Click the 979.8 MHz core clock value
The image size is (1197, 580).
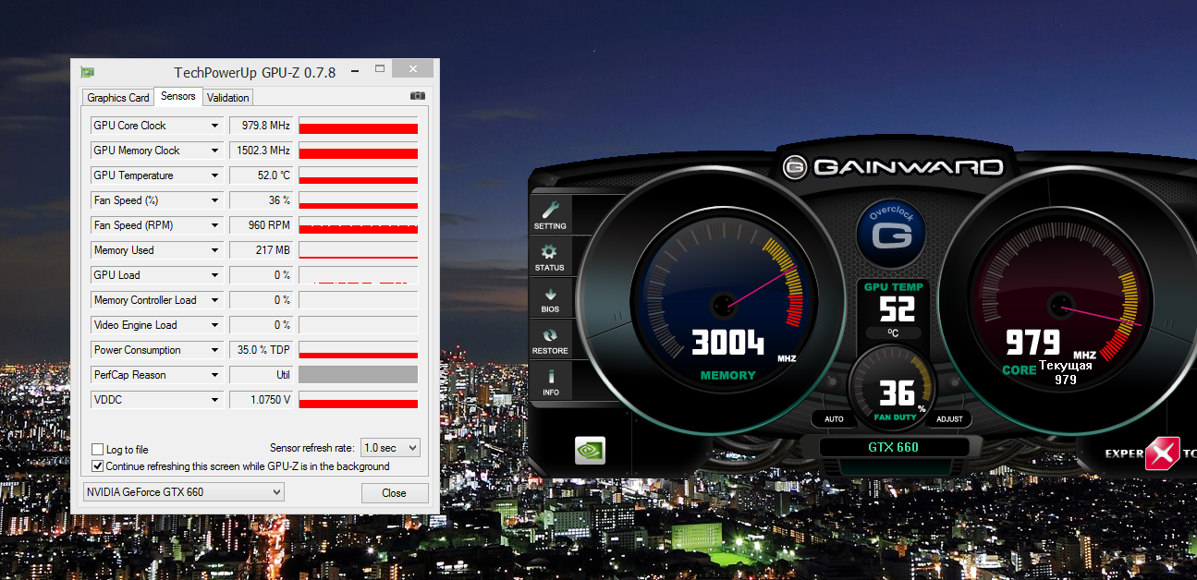(x=262, y=126)
